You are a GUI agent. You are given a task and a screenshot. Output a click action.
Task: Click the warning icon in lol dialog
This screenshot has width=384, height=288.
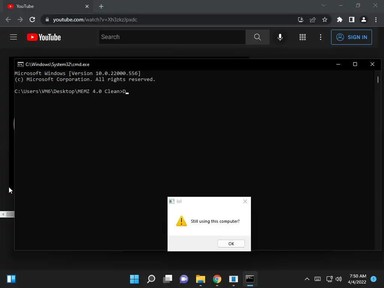181,221
